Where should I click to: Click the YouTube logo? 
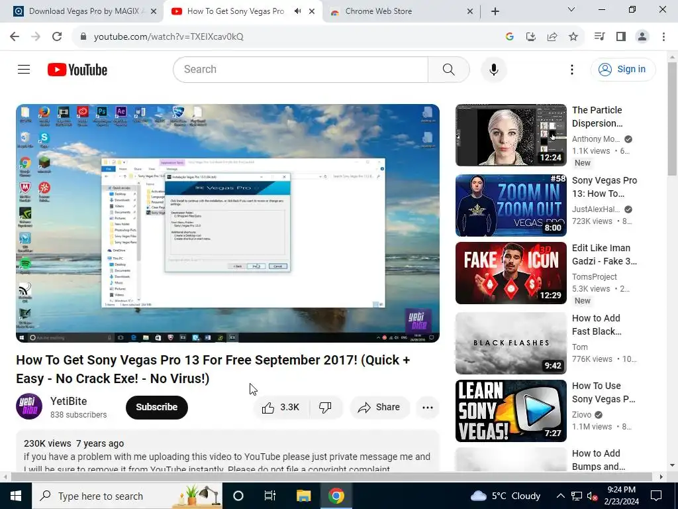[x=77, y=70]
